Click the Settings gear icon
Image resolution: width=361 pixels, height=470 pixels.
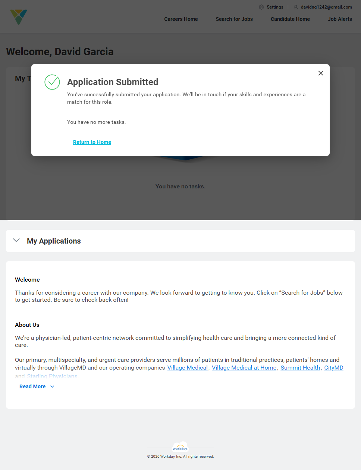(x=261, y=7)
